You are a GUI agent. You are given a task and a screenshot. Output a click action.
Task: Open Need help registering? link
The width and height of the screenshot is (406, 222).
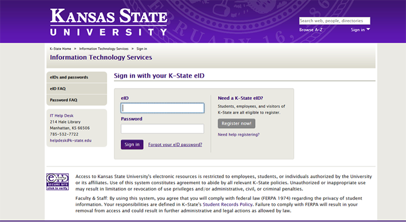238,135
